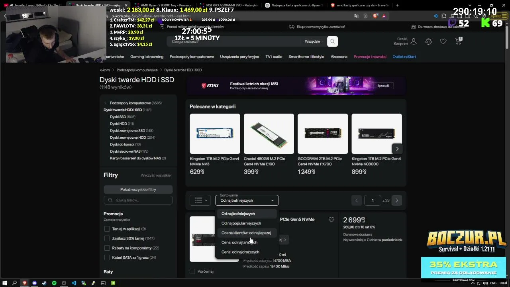Open 'Urządzenia peryferyjne' navigation menu

click(x=239, y=57)
